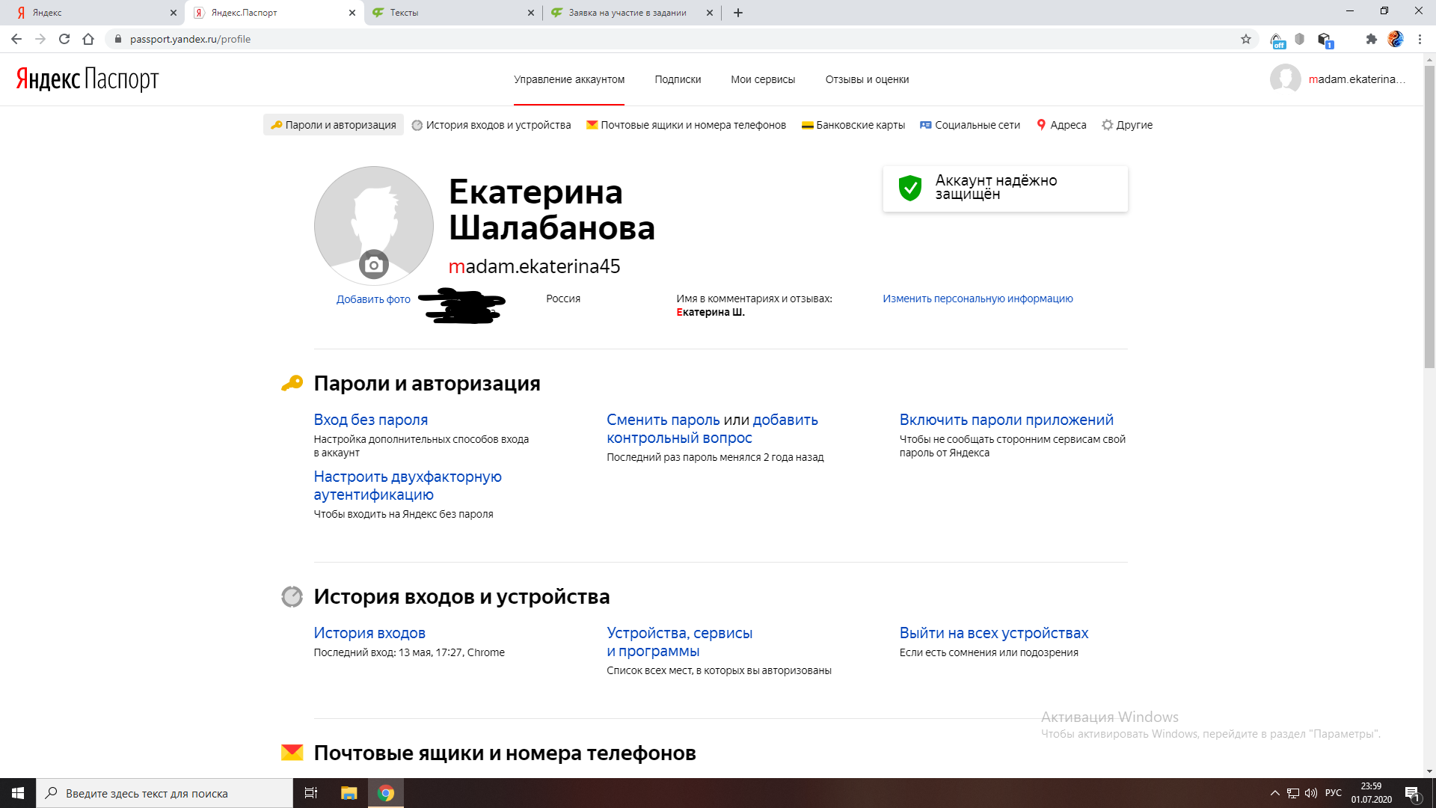Open Банковские карты card icon
Screen dimensions: 1436x808
click(x=806, y=125)
